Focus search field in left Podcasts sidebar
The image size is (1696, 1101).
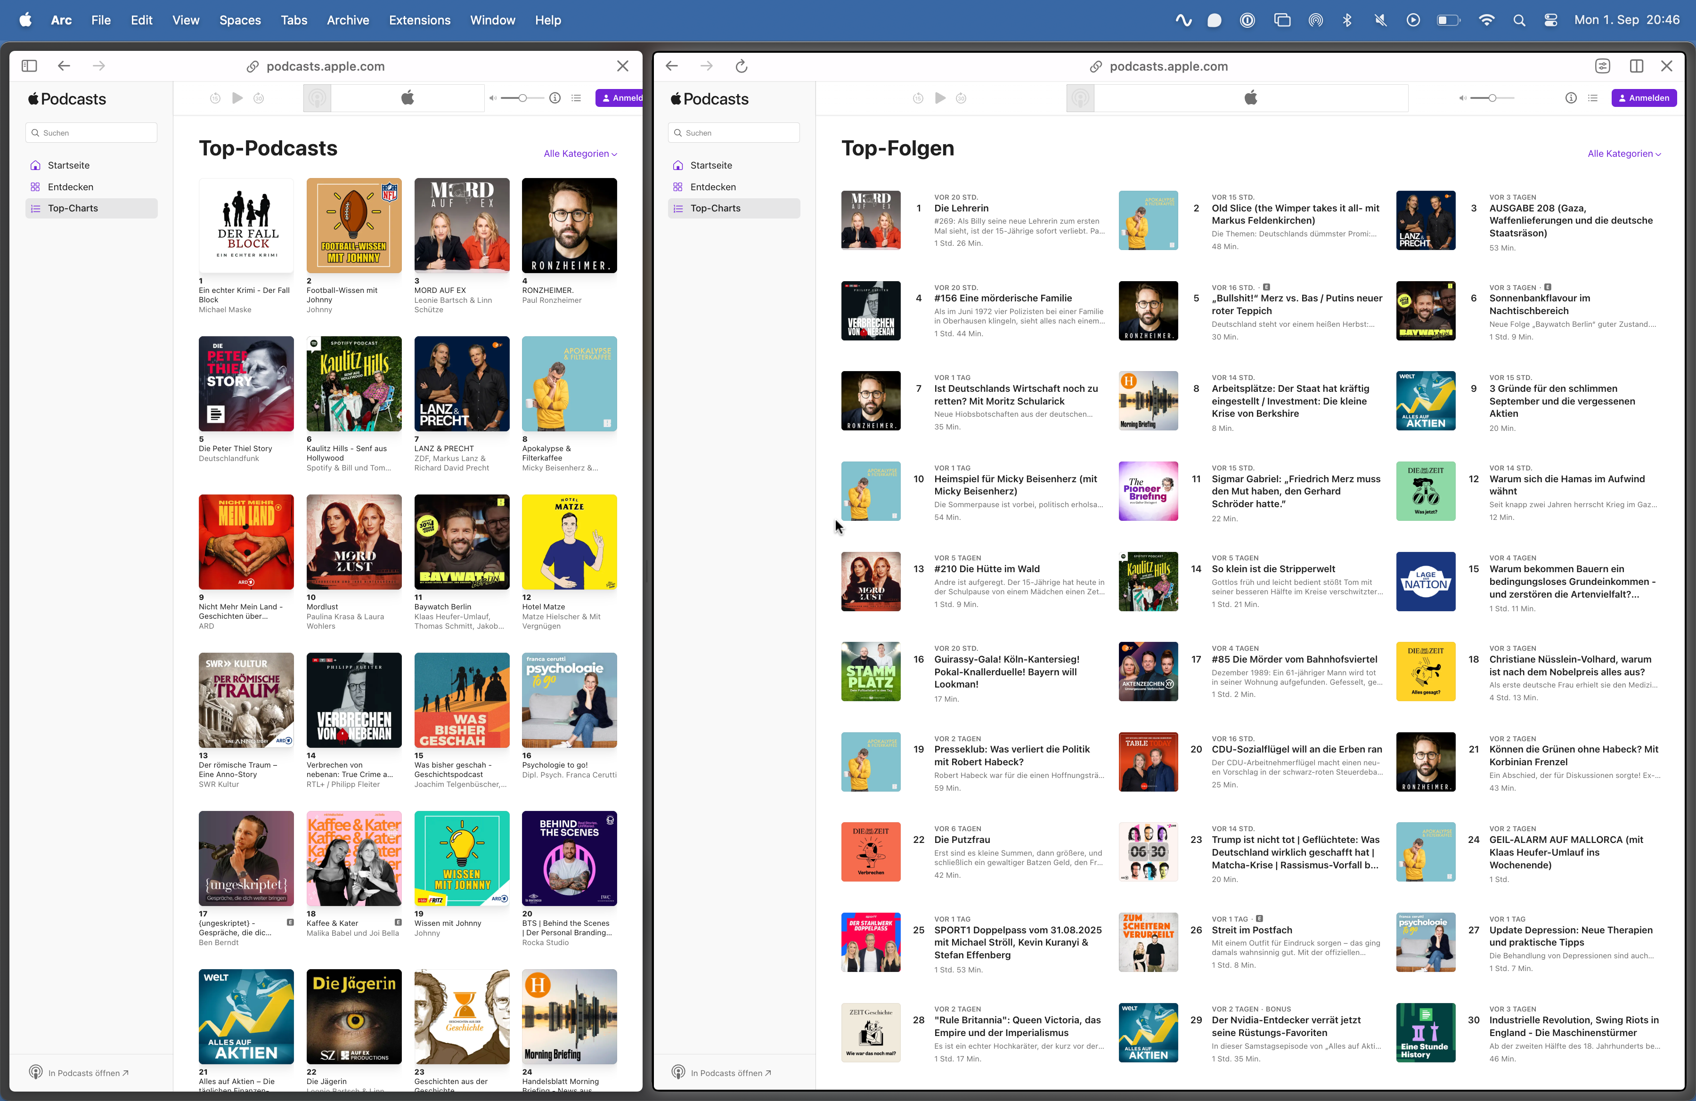[92, 132]
